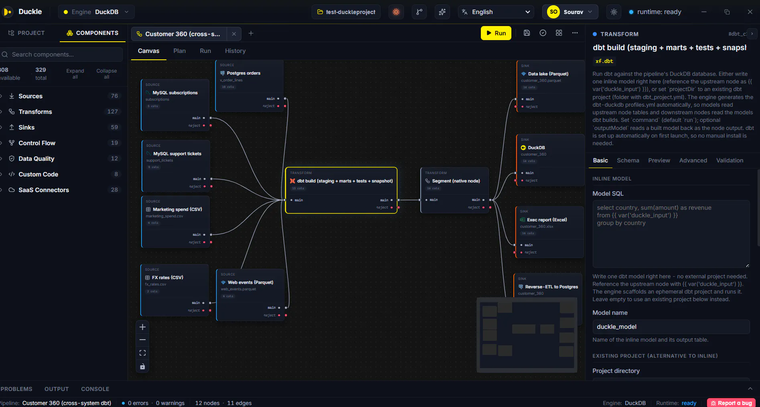The width and height of the screenshot is (760, 407).
Task: Click the orange burst icon in top bar
Action: (396, 12)
